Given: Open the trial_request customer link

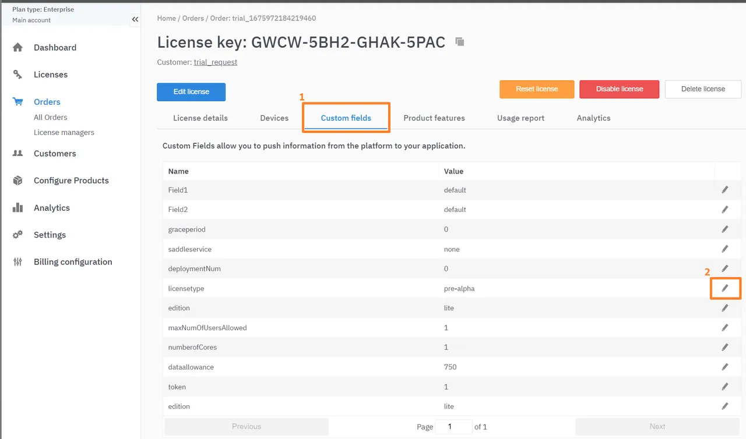Looking at the screenshot, I should (215, 62).
